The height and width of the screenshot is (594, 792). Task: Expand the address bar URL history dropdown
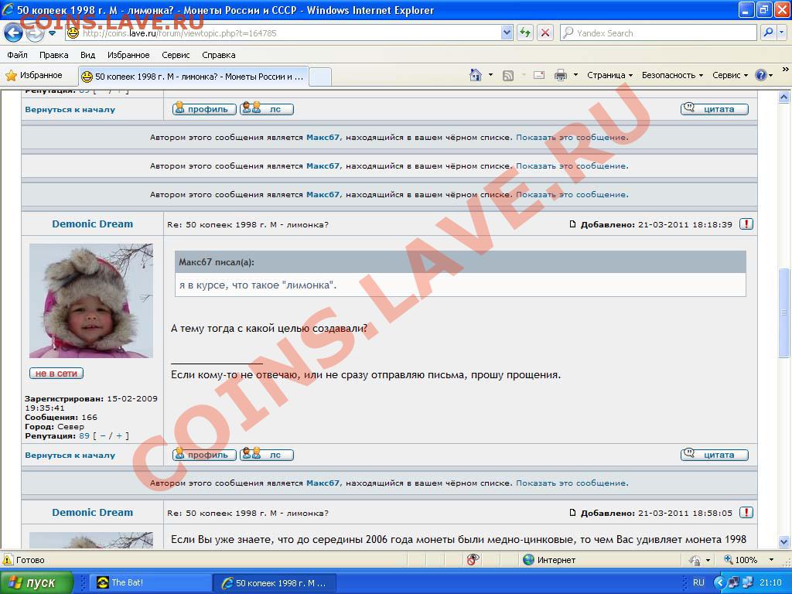507,33
